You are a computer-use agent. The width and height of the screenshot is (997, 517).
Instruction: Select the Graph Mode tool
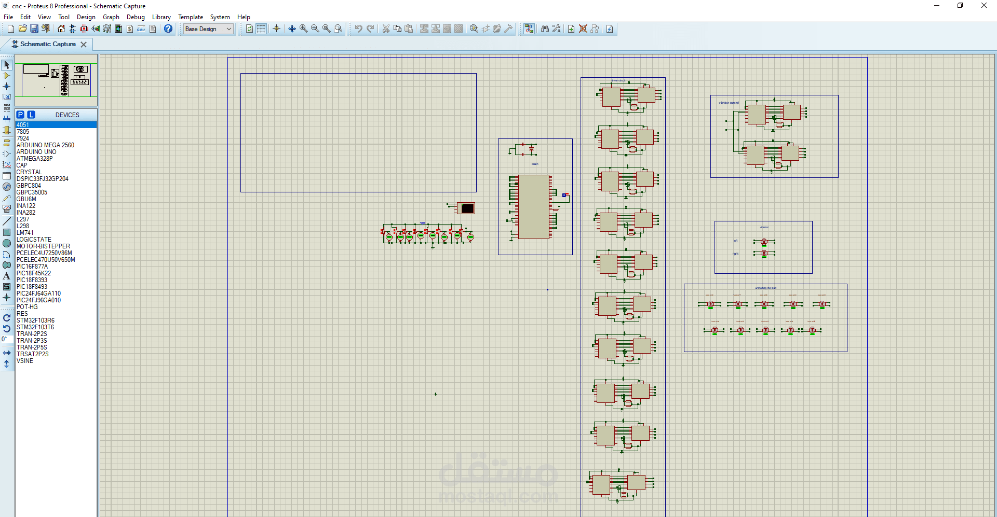7,165
